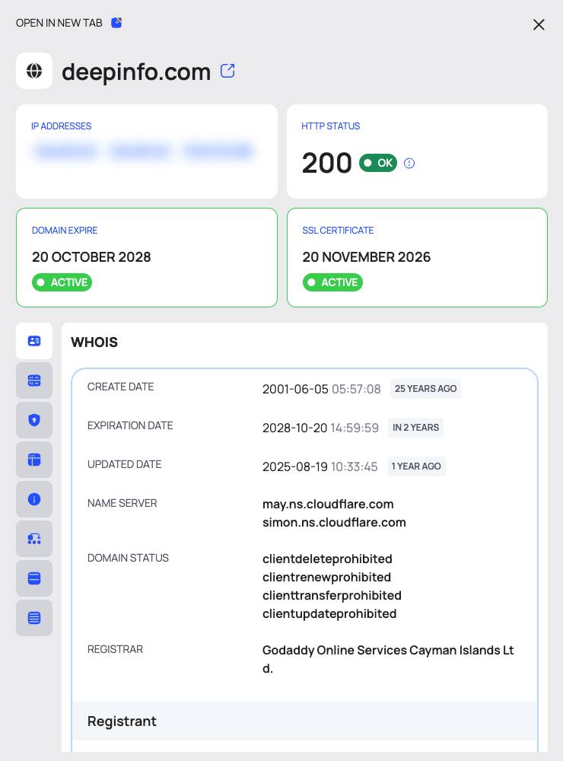Click the clientdeleteprohibited status

pyautogui.click(x=327, y=559)
